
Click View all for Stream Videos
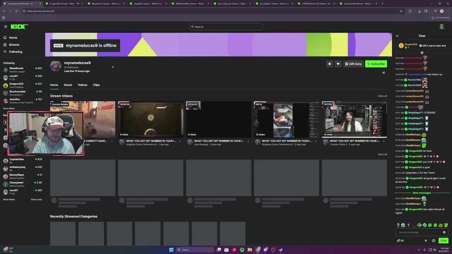[382, 96]
